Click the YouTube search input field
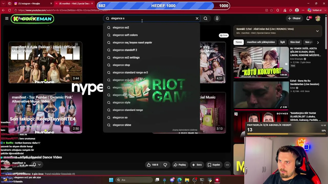Screen dimensions: 328x184 (151, 18)
